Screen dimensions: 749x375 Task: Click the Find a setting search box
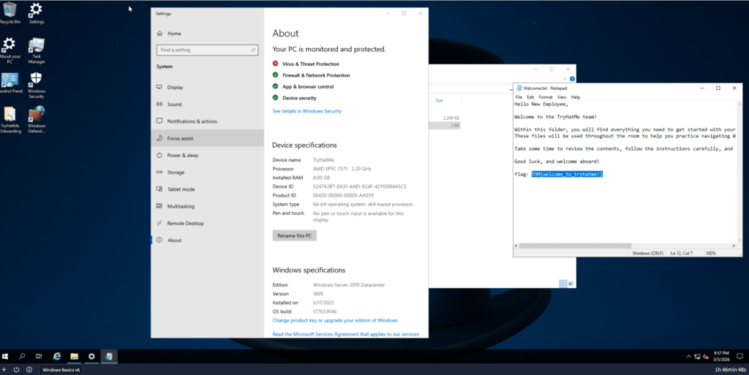206,50
